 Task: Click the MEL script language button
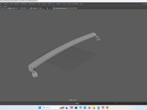[x=77, y=103]
